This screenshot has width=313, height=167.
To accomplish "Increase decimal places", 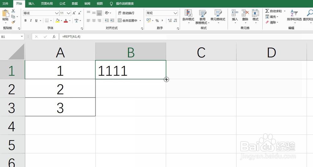I will (x=170, y=21).
